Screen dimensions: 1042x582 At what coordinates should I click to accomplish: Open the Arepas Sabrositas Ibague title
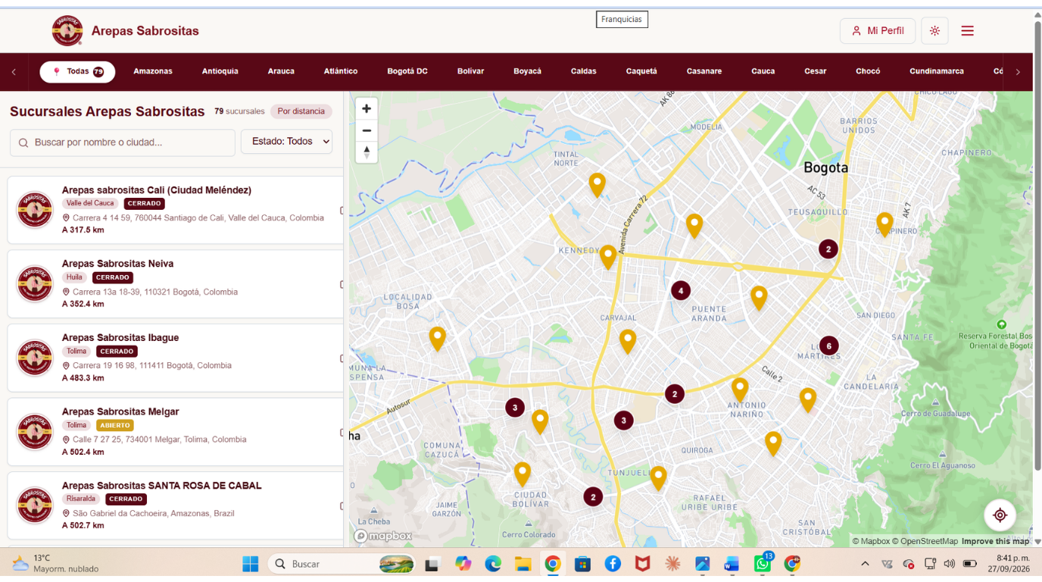pos(120,338)
